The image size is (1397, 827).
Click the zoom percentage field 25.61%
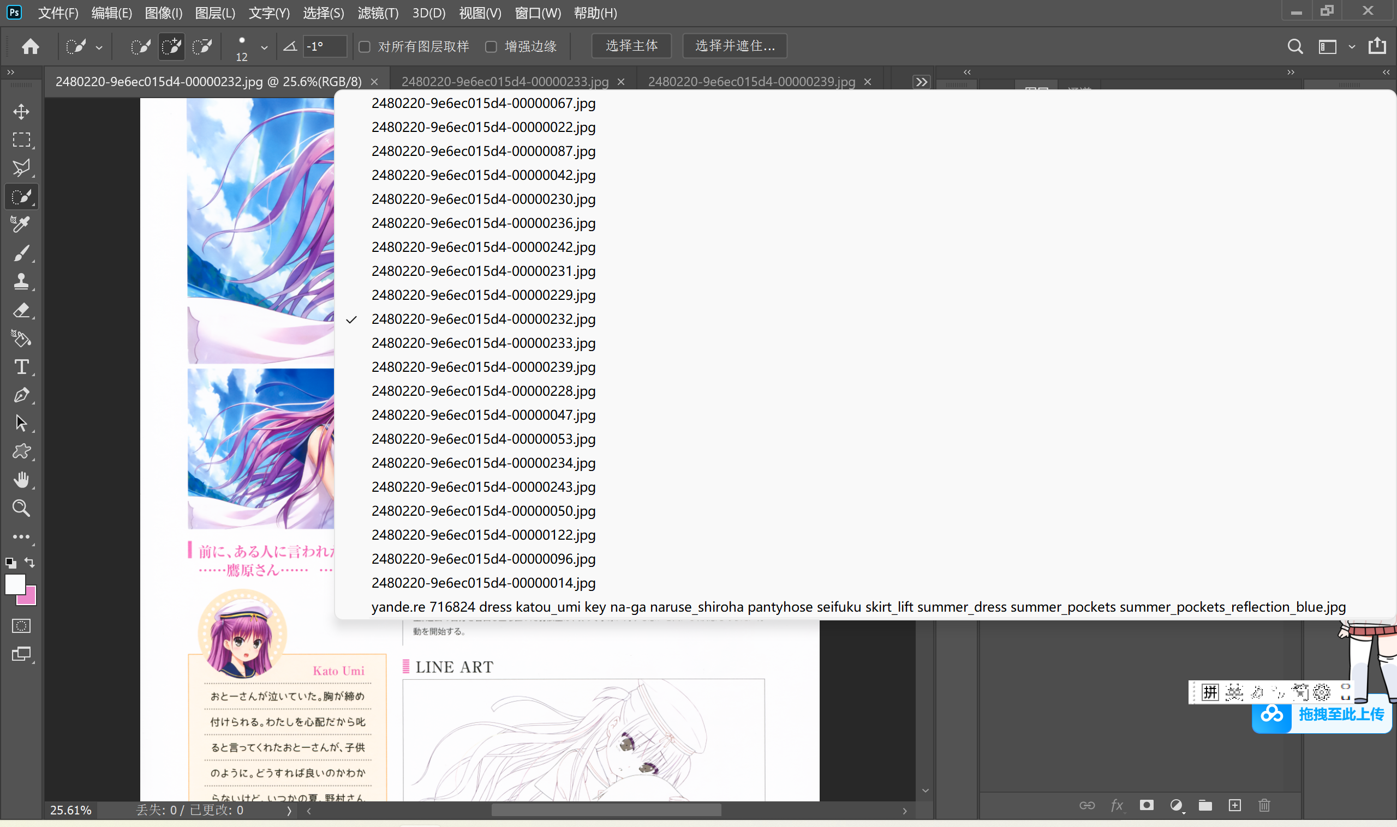point(70,810)
